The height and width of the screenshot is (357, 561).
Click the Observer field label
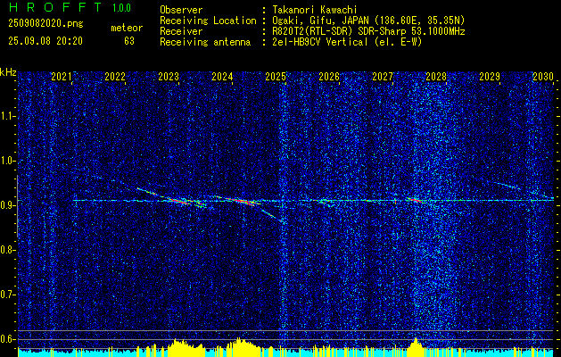pyautogui.click(x=181, y=10)
